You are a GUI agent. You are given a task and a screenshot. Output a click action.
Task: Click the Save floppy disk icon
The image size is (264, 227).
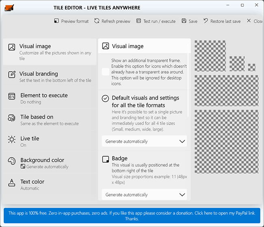point(184,21)
